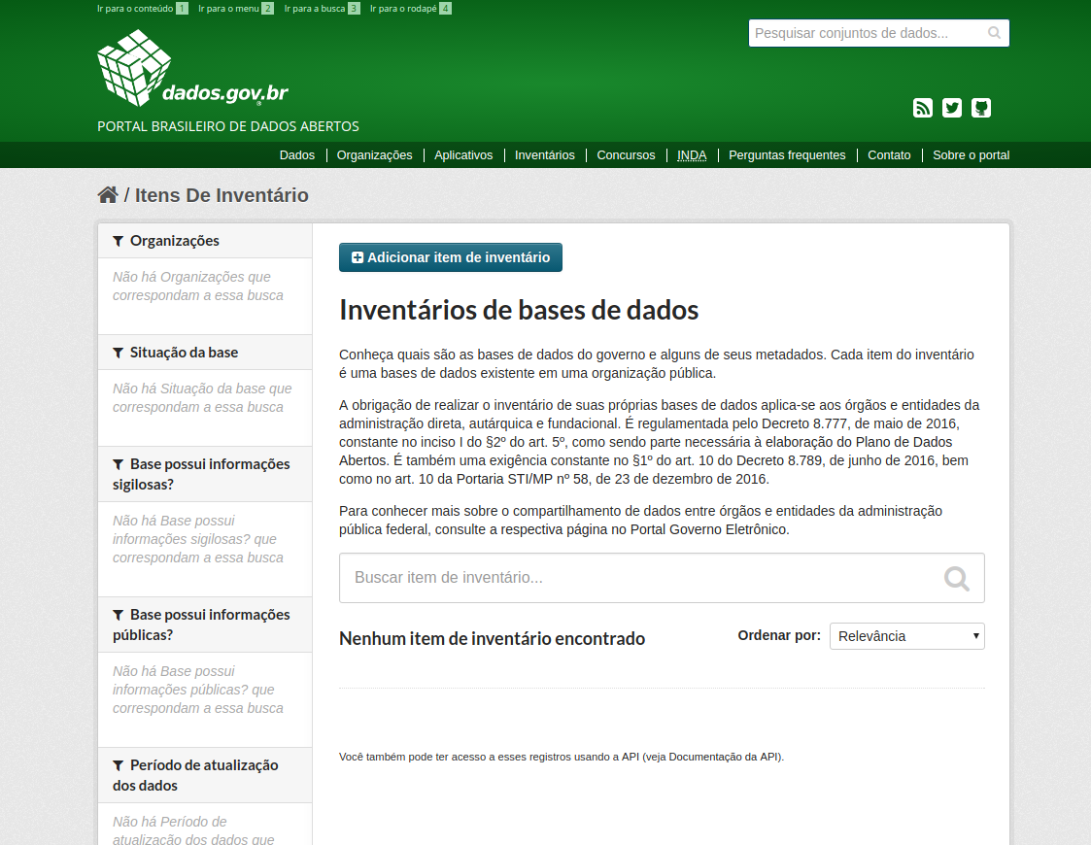Click the inventory search magnifier icon

pyautogui.click(x=957, y=578)
